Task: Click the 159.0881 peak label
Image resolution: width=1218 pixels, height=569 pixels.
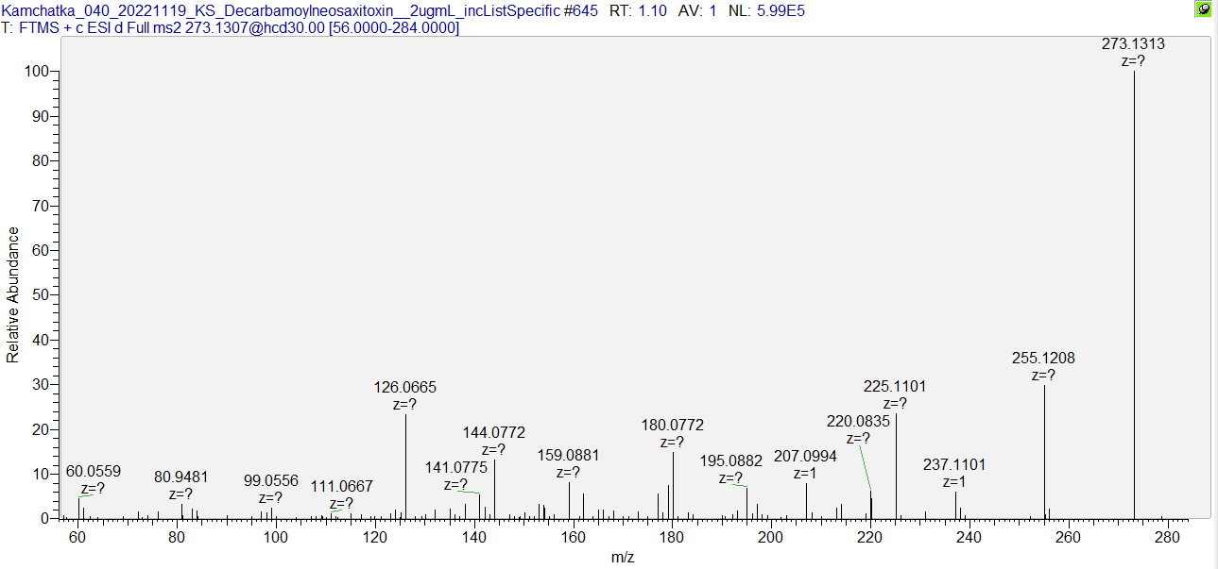Action: pyautogui.click(x=569, y=456)
